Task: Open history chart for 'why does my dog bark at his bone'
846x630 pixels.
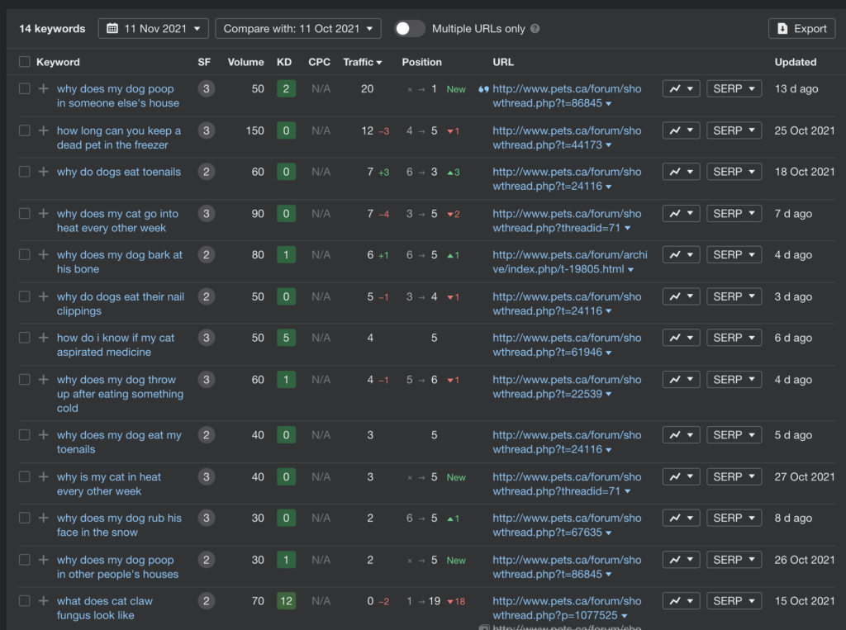Action: coord(681,254)
